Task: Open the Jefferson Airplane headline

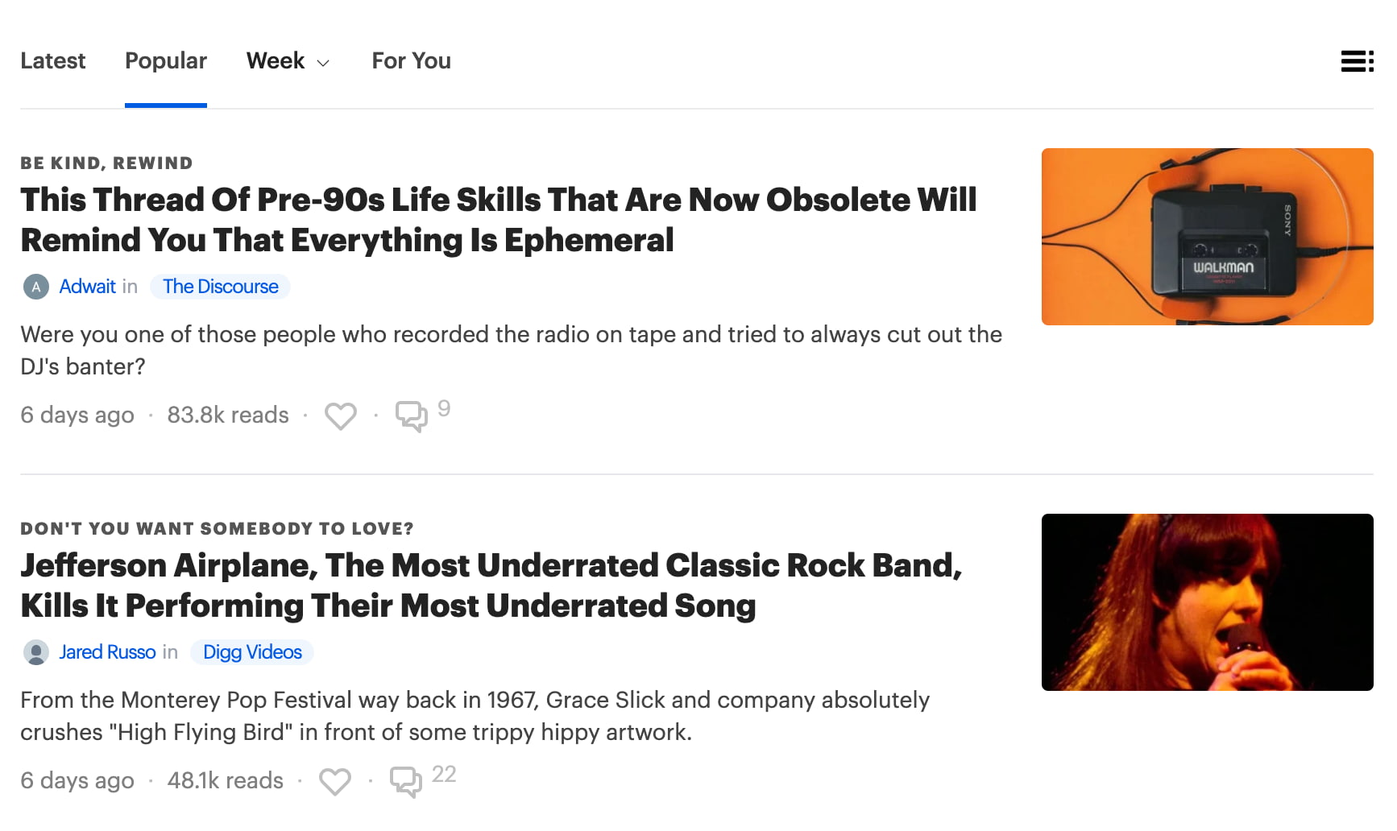Action: click(x=491, y=585)
